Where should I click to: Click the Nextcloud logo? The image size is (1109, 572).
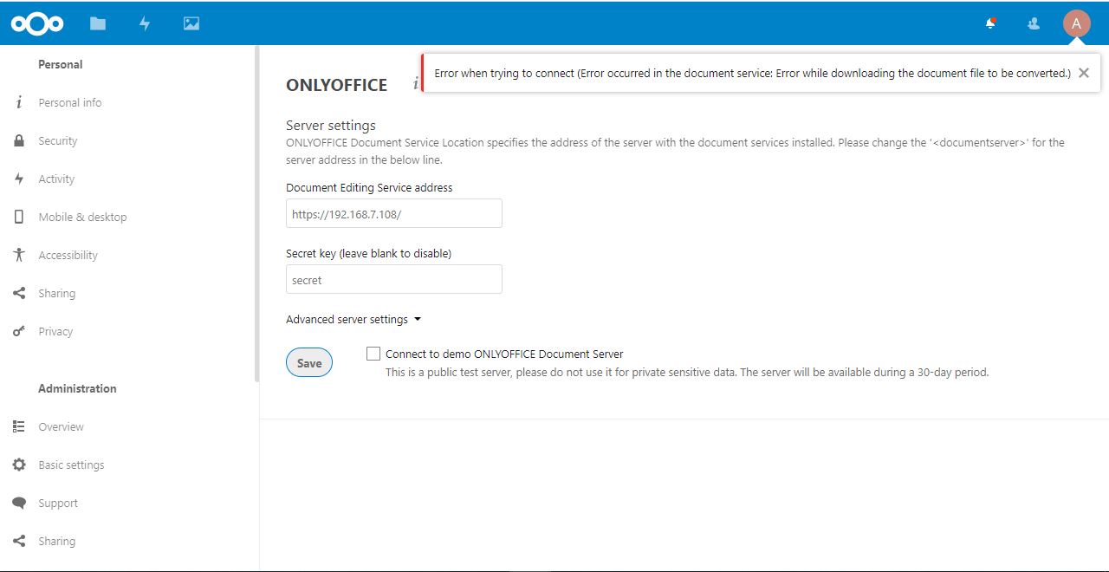click(36, 23)
